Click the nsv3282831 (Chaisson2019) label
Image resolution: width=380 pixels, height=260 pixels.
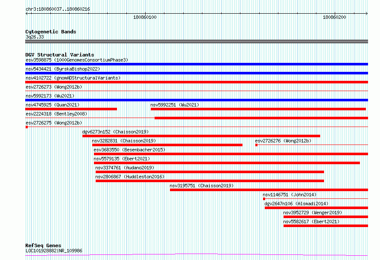click(x=124, y=141)
